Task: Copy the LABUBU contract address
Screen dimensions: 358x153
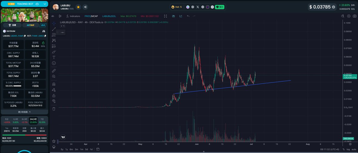Action: [25, 36]
